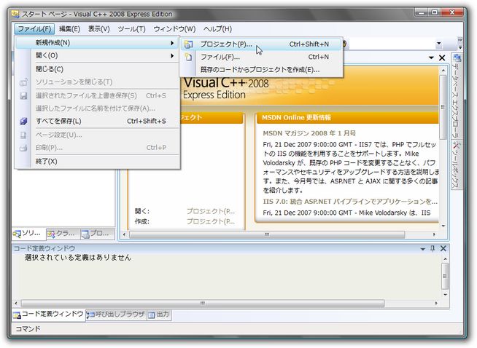Select 既存のコードからプロジェクトを作成(E)...
The width and height of the screenshot is (477, 348).
262,70
